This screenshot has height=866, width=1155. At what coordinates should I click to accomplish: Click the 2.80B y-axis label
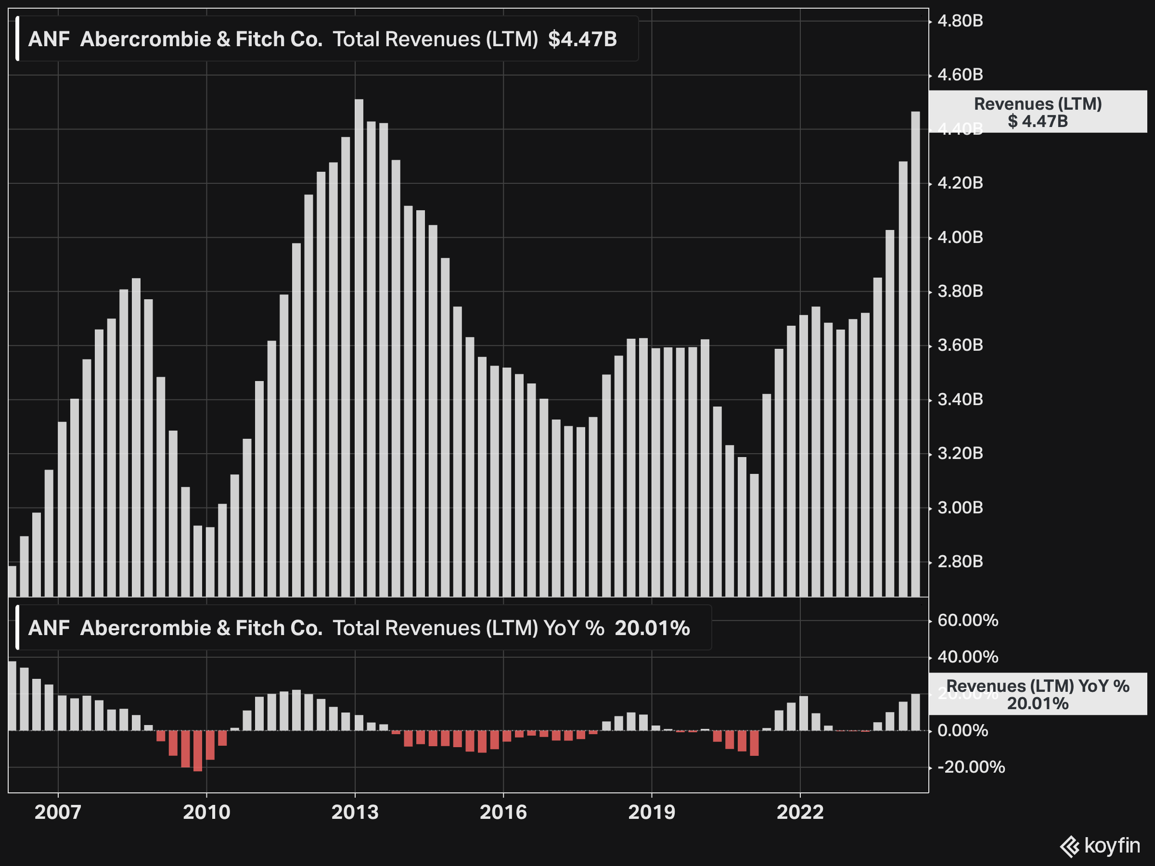(960, 562)
